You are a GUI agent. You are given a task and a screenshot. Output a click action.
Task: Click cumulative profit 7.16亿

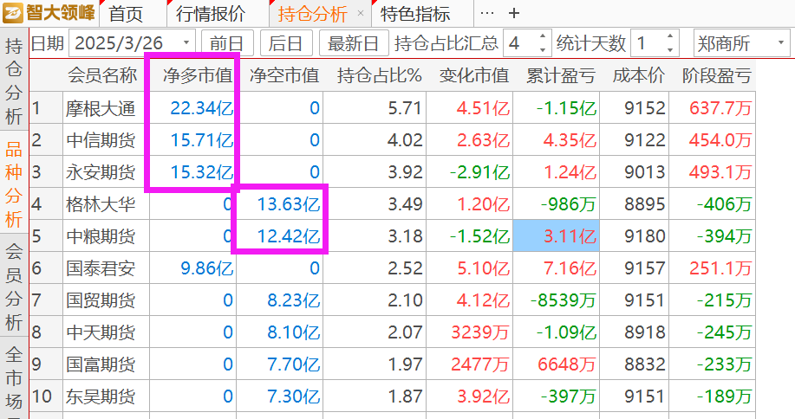pyautogui.click(x=570, y=268)
